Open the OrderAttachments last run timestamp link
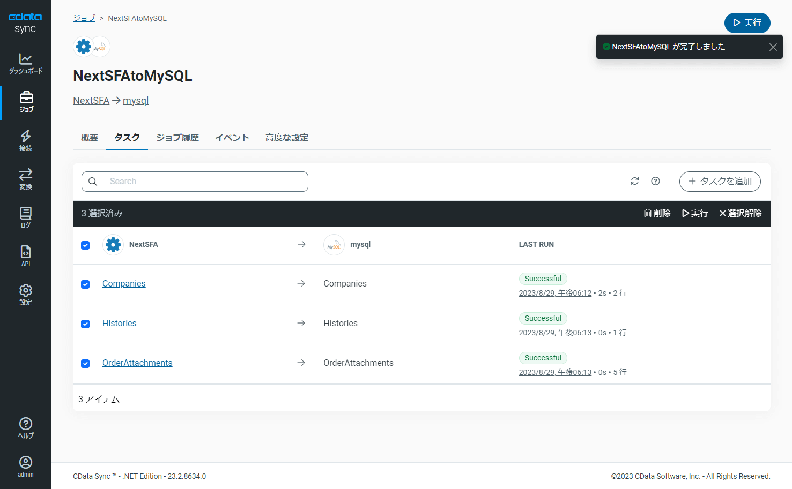 (x=555, y=372)
